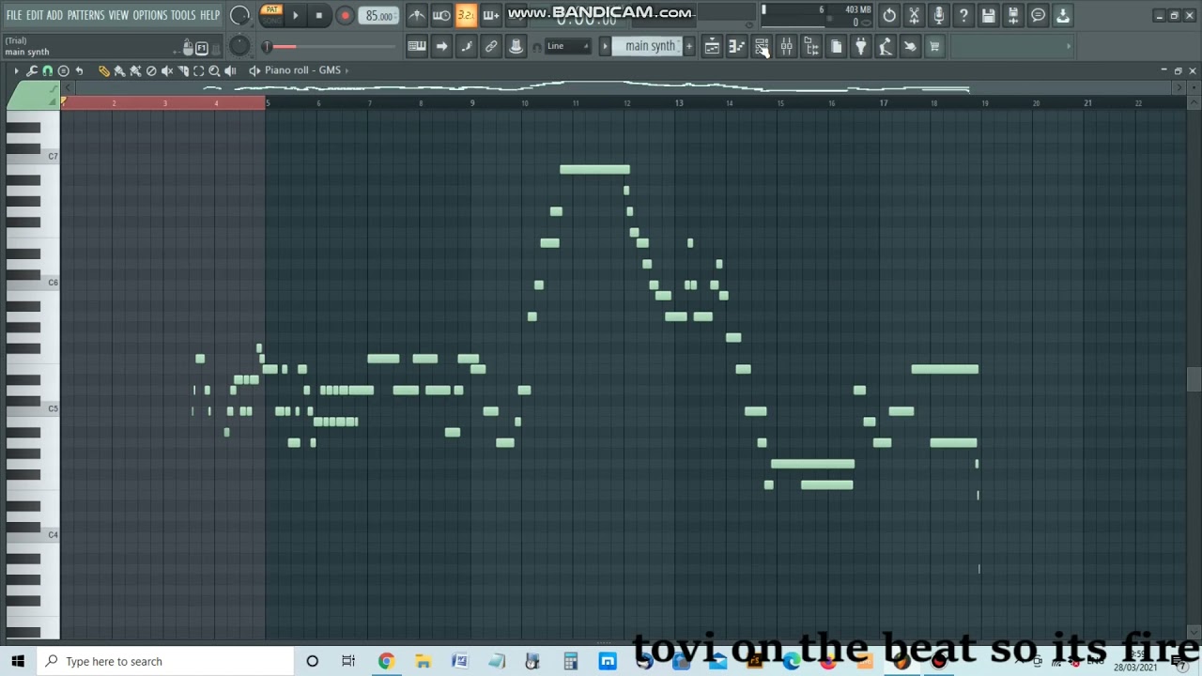Click the link-to-controller chain icon
1202x676 pixels.
click(491, 46)
